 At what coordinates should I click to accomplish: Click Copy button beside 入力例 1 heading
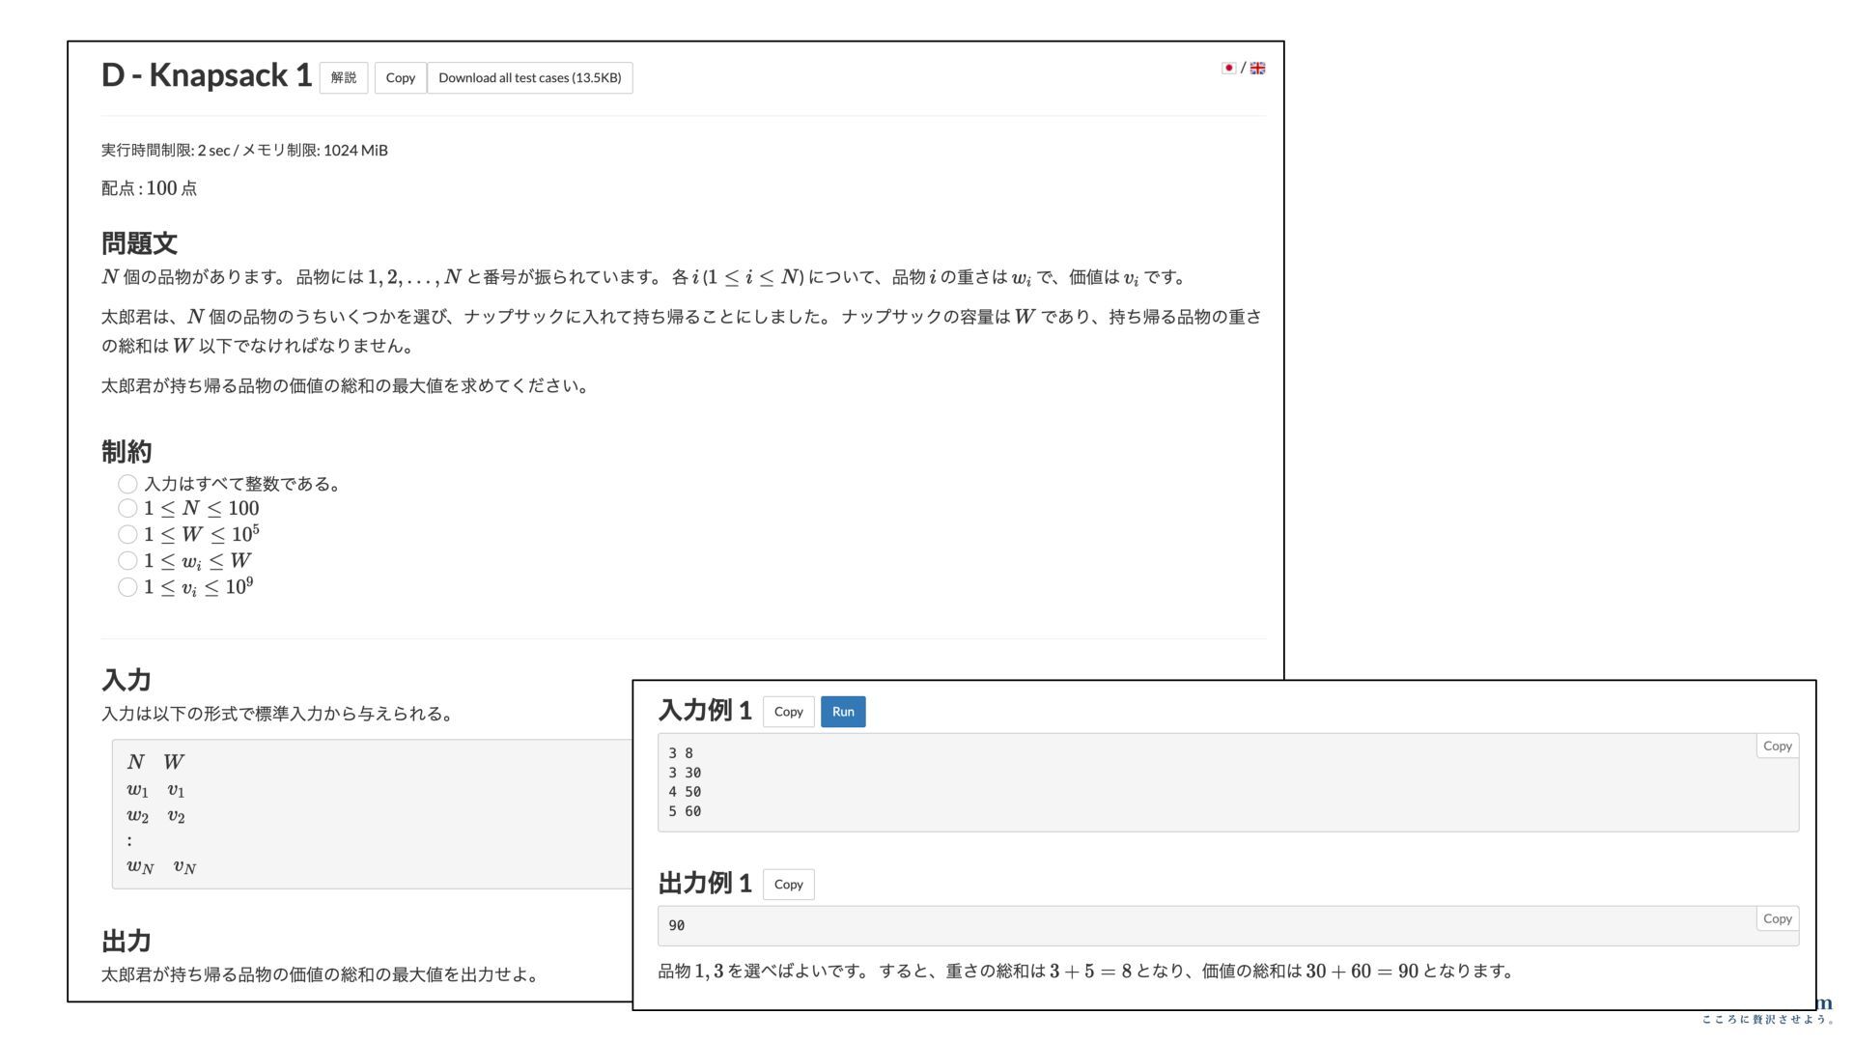(x=788, y=712)
